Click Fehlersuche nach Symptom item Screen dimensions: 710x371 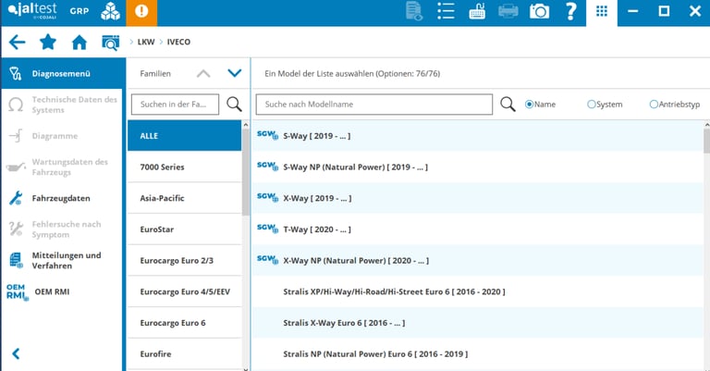click(x=63, y=229)
